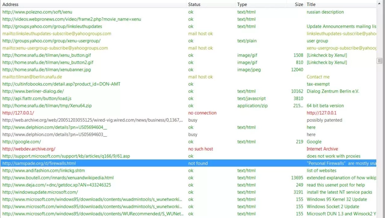The width and height of the screenshot is (385, 218).
Task: Sort by the Size column header
Action: pyautogui.click(x=296, y=5)
